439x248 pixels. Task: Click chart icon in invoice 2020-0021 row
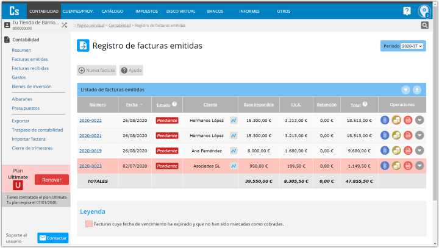tap(234, 135)
